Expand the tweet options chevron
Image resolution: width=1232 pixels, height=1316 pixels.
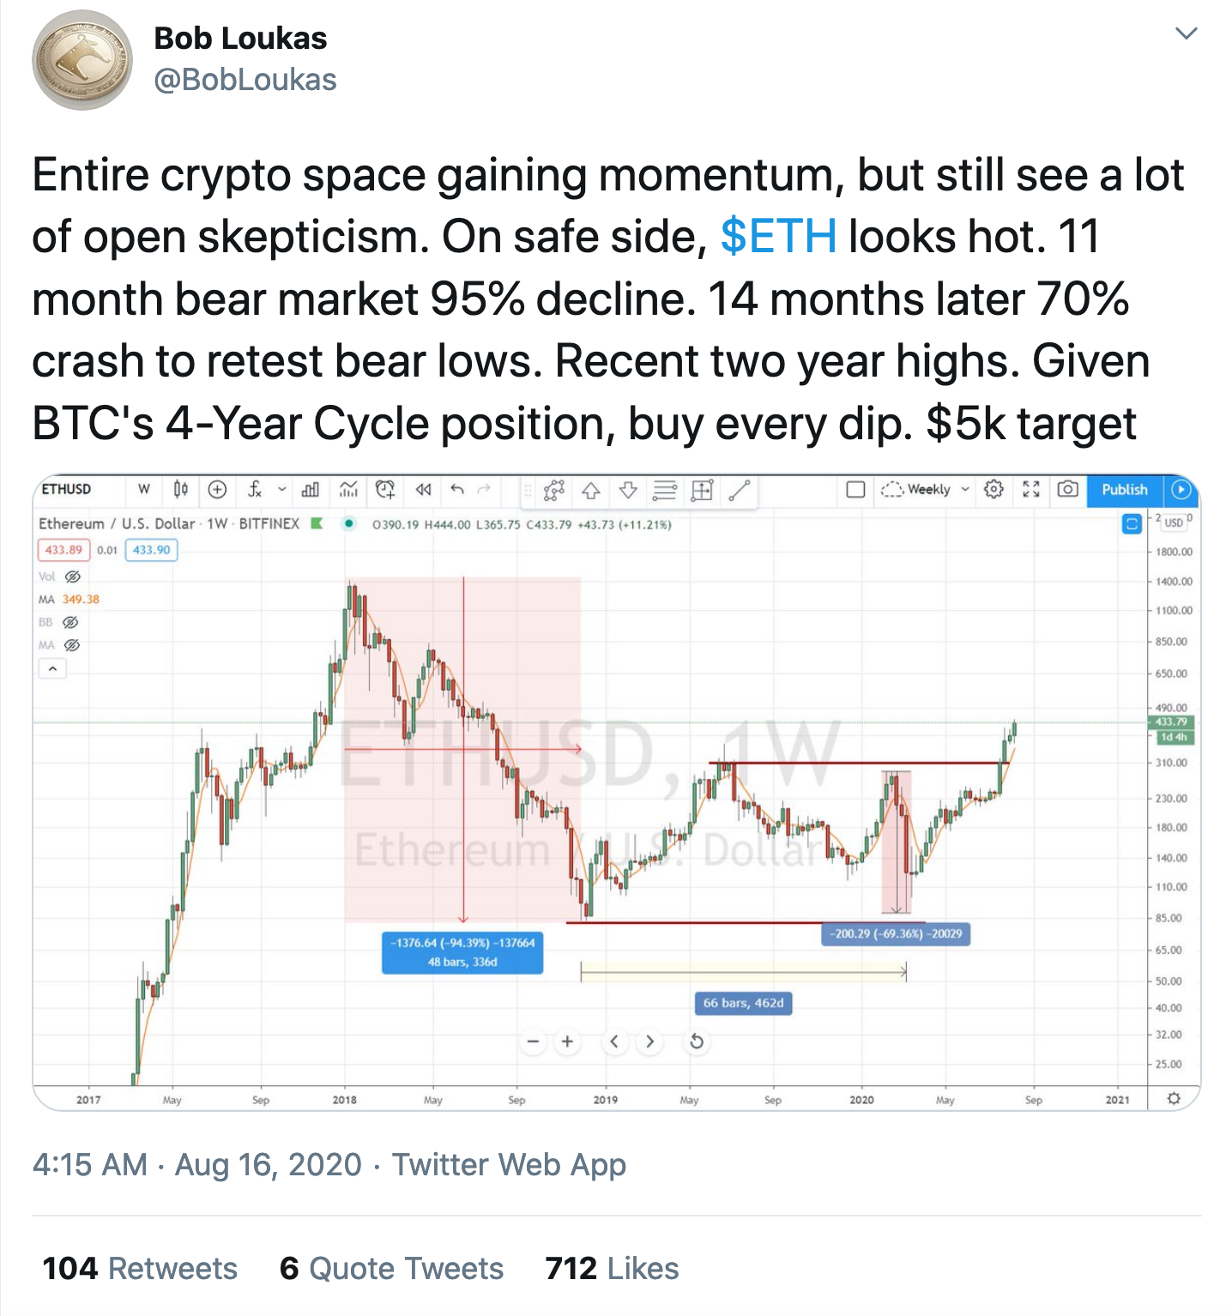[1187, 33]
